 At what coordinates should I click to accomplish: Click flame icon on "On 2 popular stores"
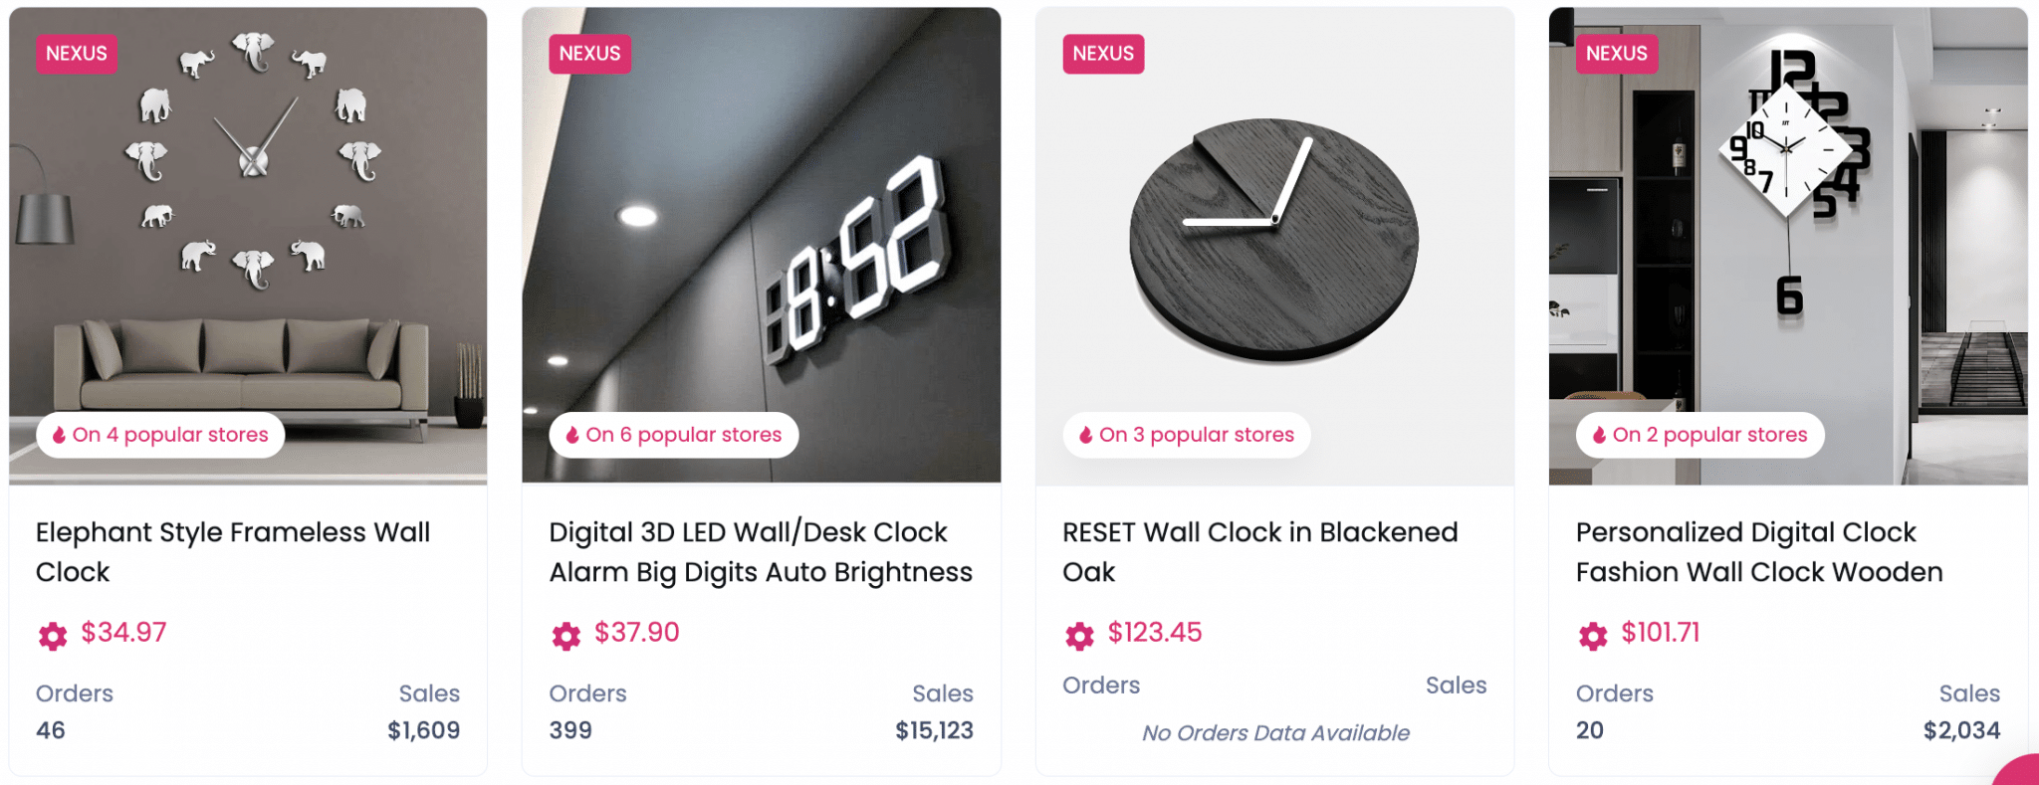(x=1600, y=435)
